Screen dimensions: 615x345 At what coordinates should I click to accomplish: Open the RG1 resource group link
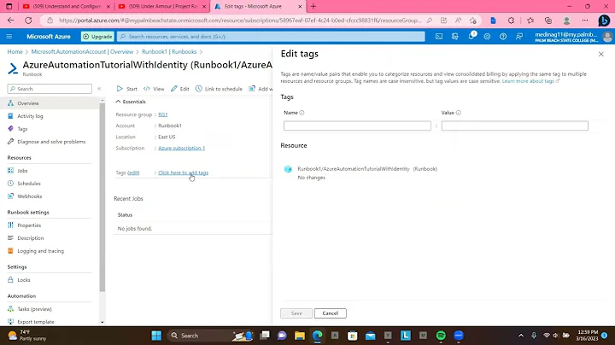163,114
